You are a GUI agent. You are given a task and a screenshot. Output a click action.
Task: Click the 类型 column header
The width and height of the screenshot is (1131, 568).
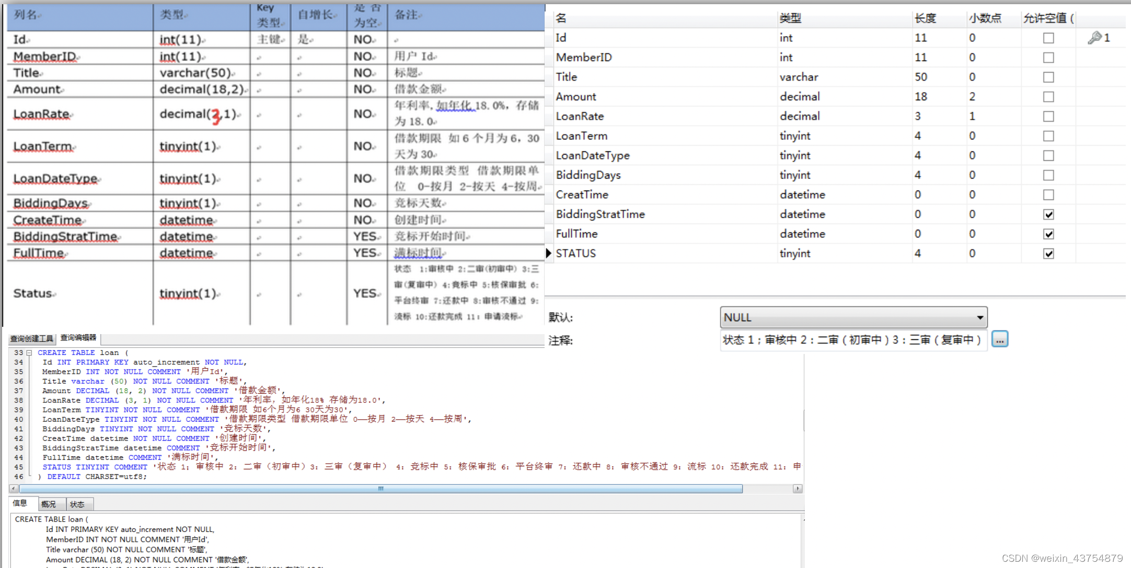click(790, 18)
